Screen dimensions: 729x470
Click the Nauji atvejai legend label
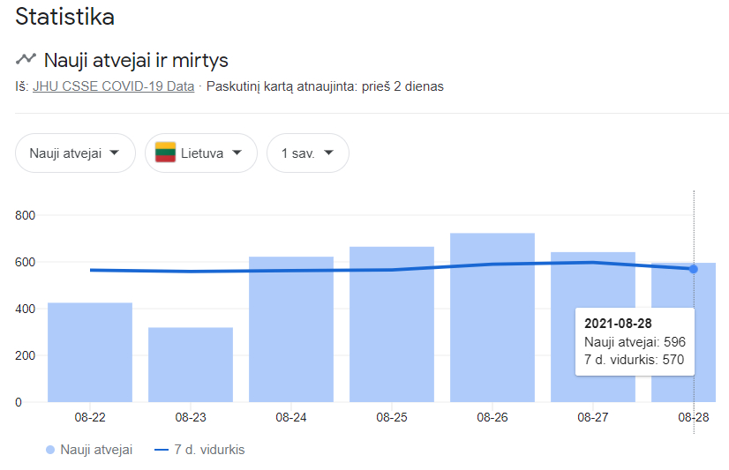pos(96,450)
